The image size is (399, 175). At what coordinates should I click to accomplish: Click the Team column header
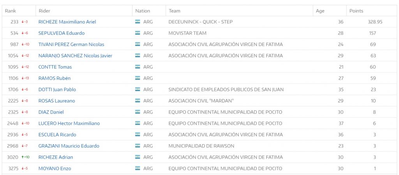click(x=174, y=11)
